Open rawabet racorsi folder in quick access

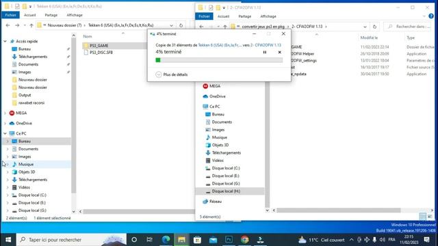(x=31, y=103)
